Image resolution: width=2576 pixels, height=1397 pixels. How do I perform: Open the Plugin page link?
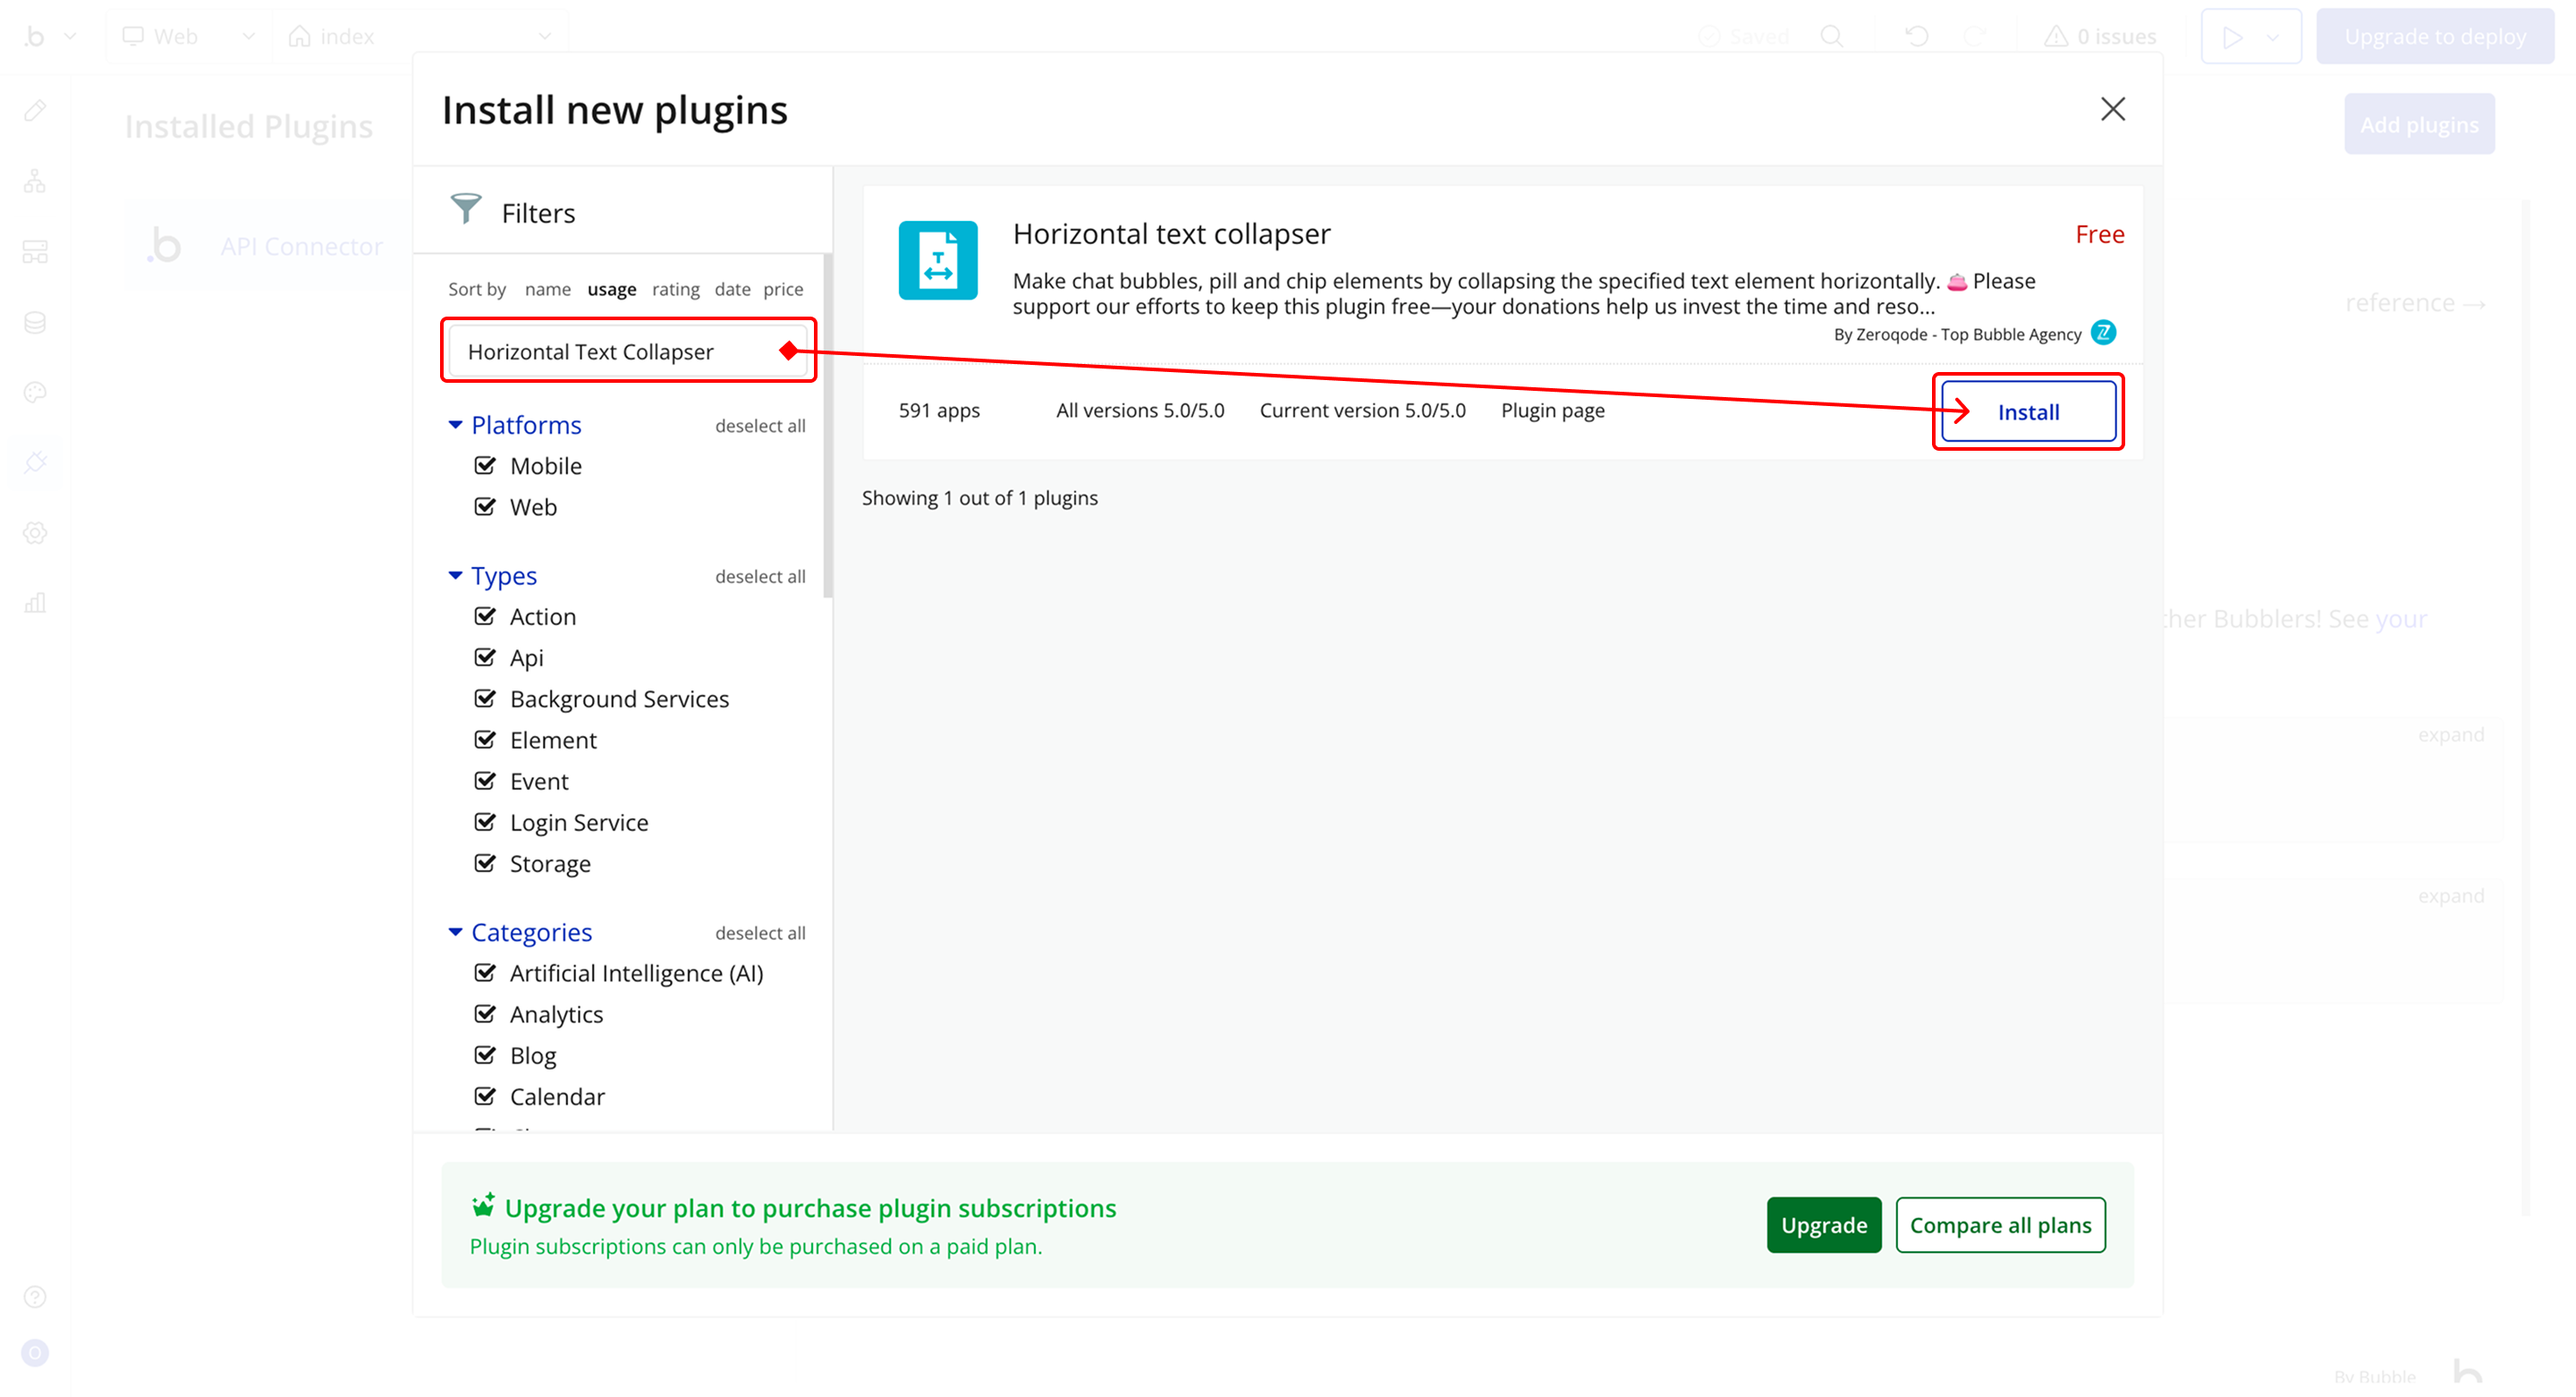pyautogui.click(x=1552, y=410)
